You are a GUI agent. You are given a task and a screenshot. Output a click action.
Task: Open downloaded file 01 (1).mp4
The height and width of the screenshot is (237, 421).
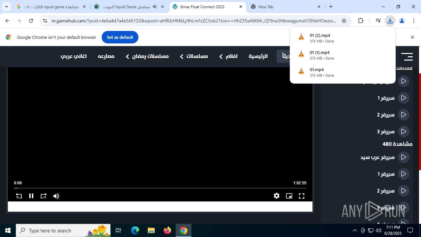342,55
